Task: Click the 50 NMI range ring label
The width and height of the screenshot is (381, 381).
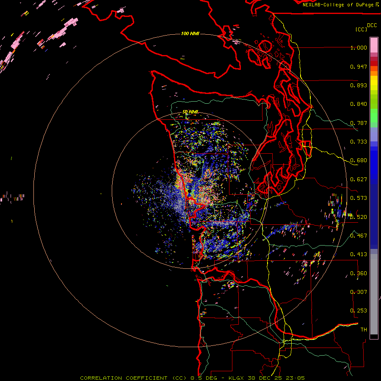Action: (x=190, y=112)
